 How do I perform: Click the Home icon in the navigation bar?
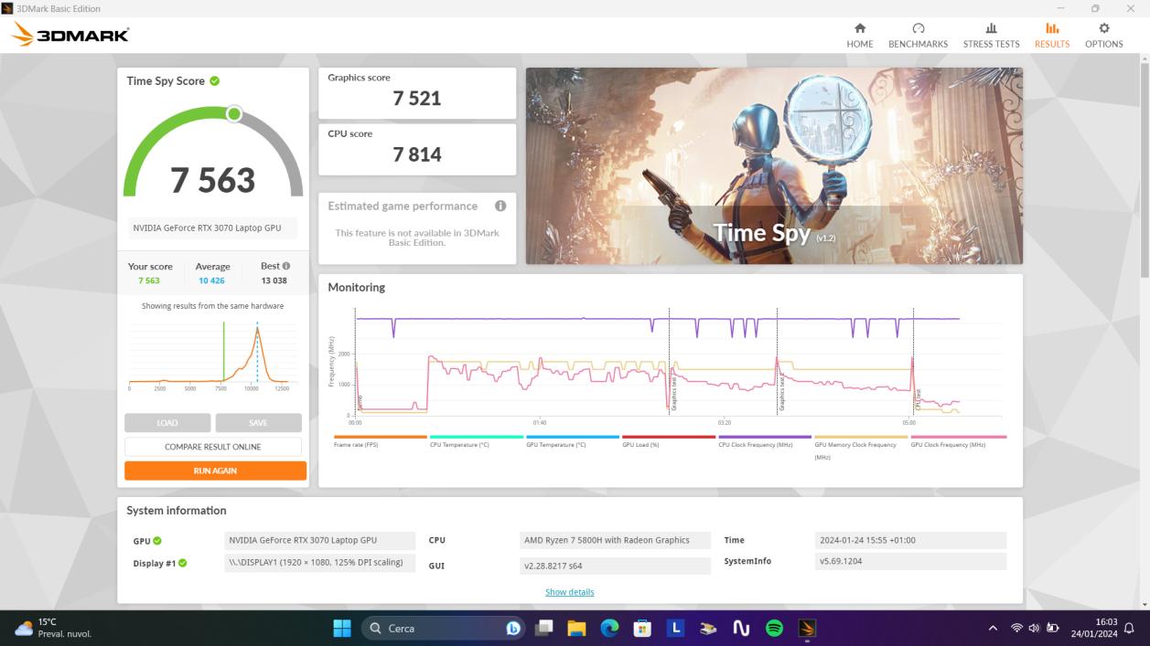pyautogui.click(x=859, y=29)
